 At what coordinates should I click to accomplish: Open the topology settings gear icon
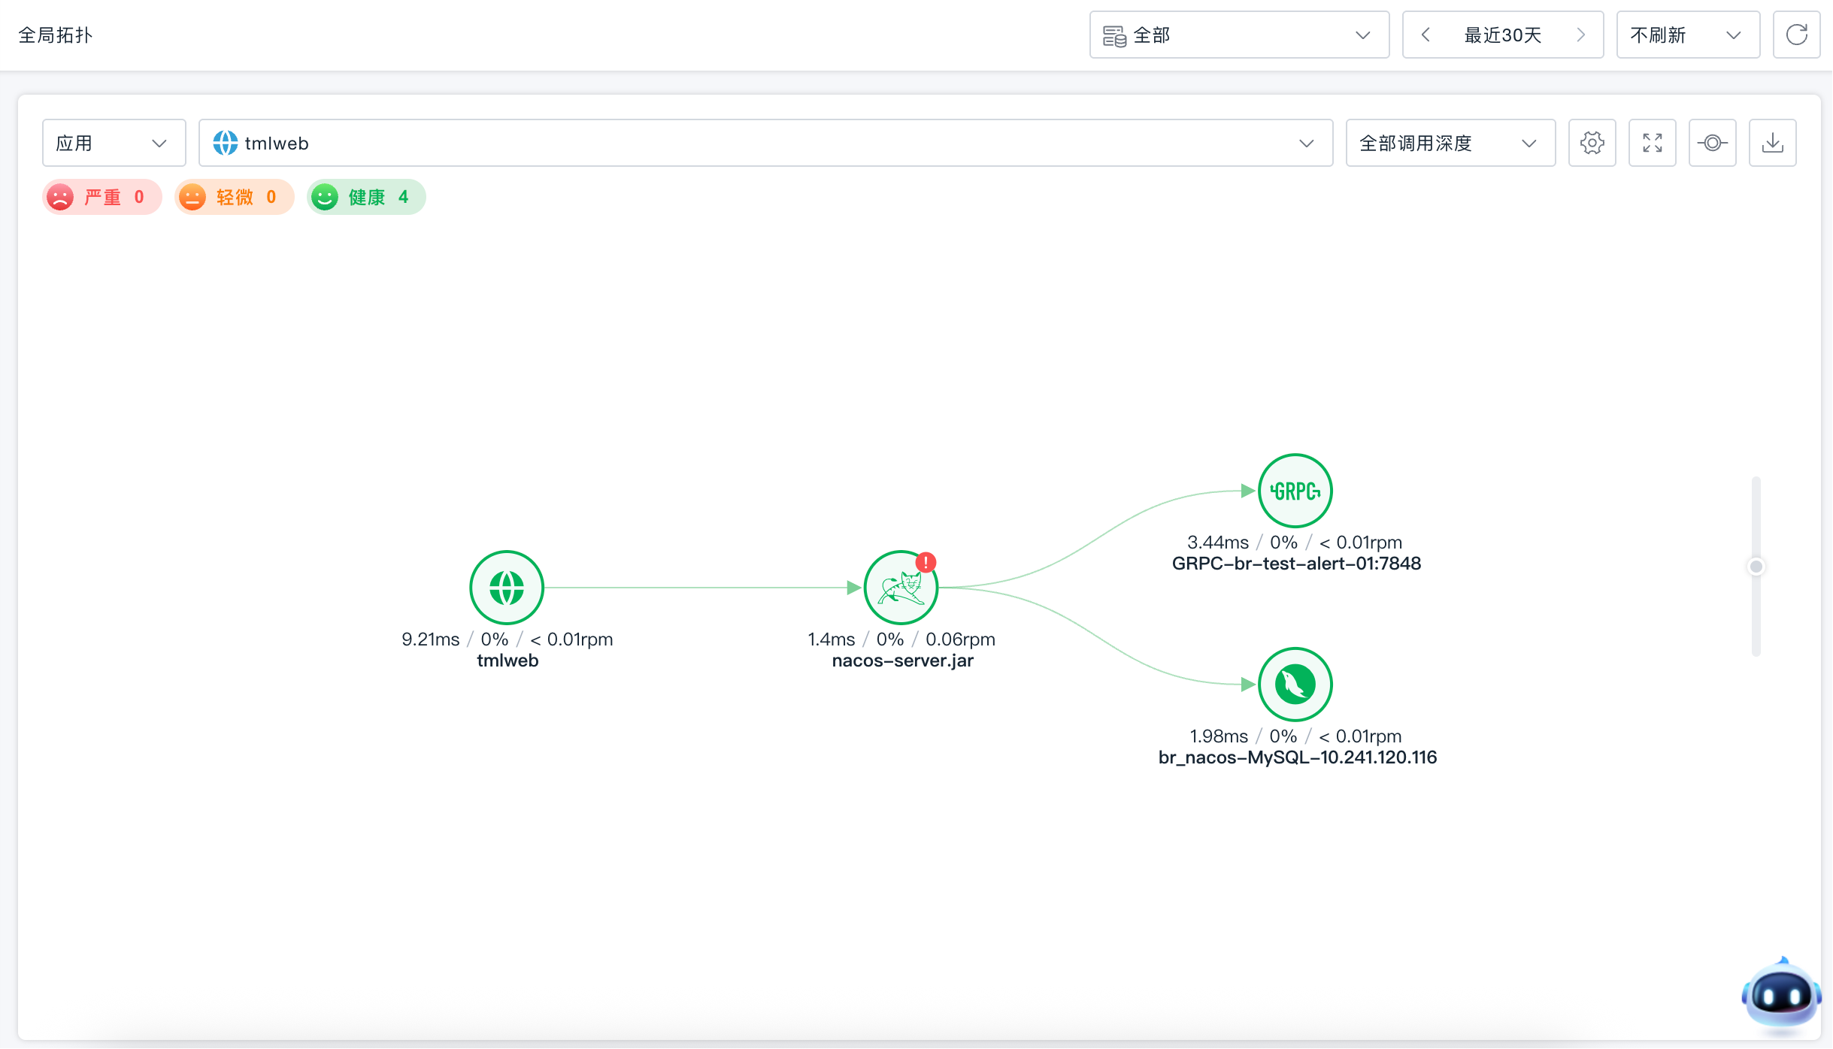[x=1592, y=143]
